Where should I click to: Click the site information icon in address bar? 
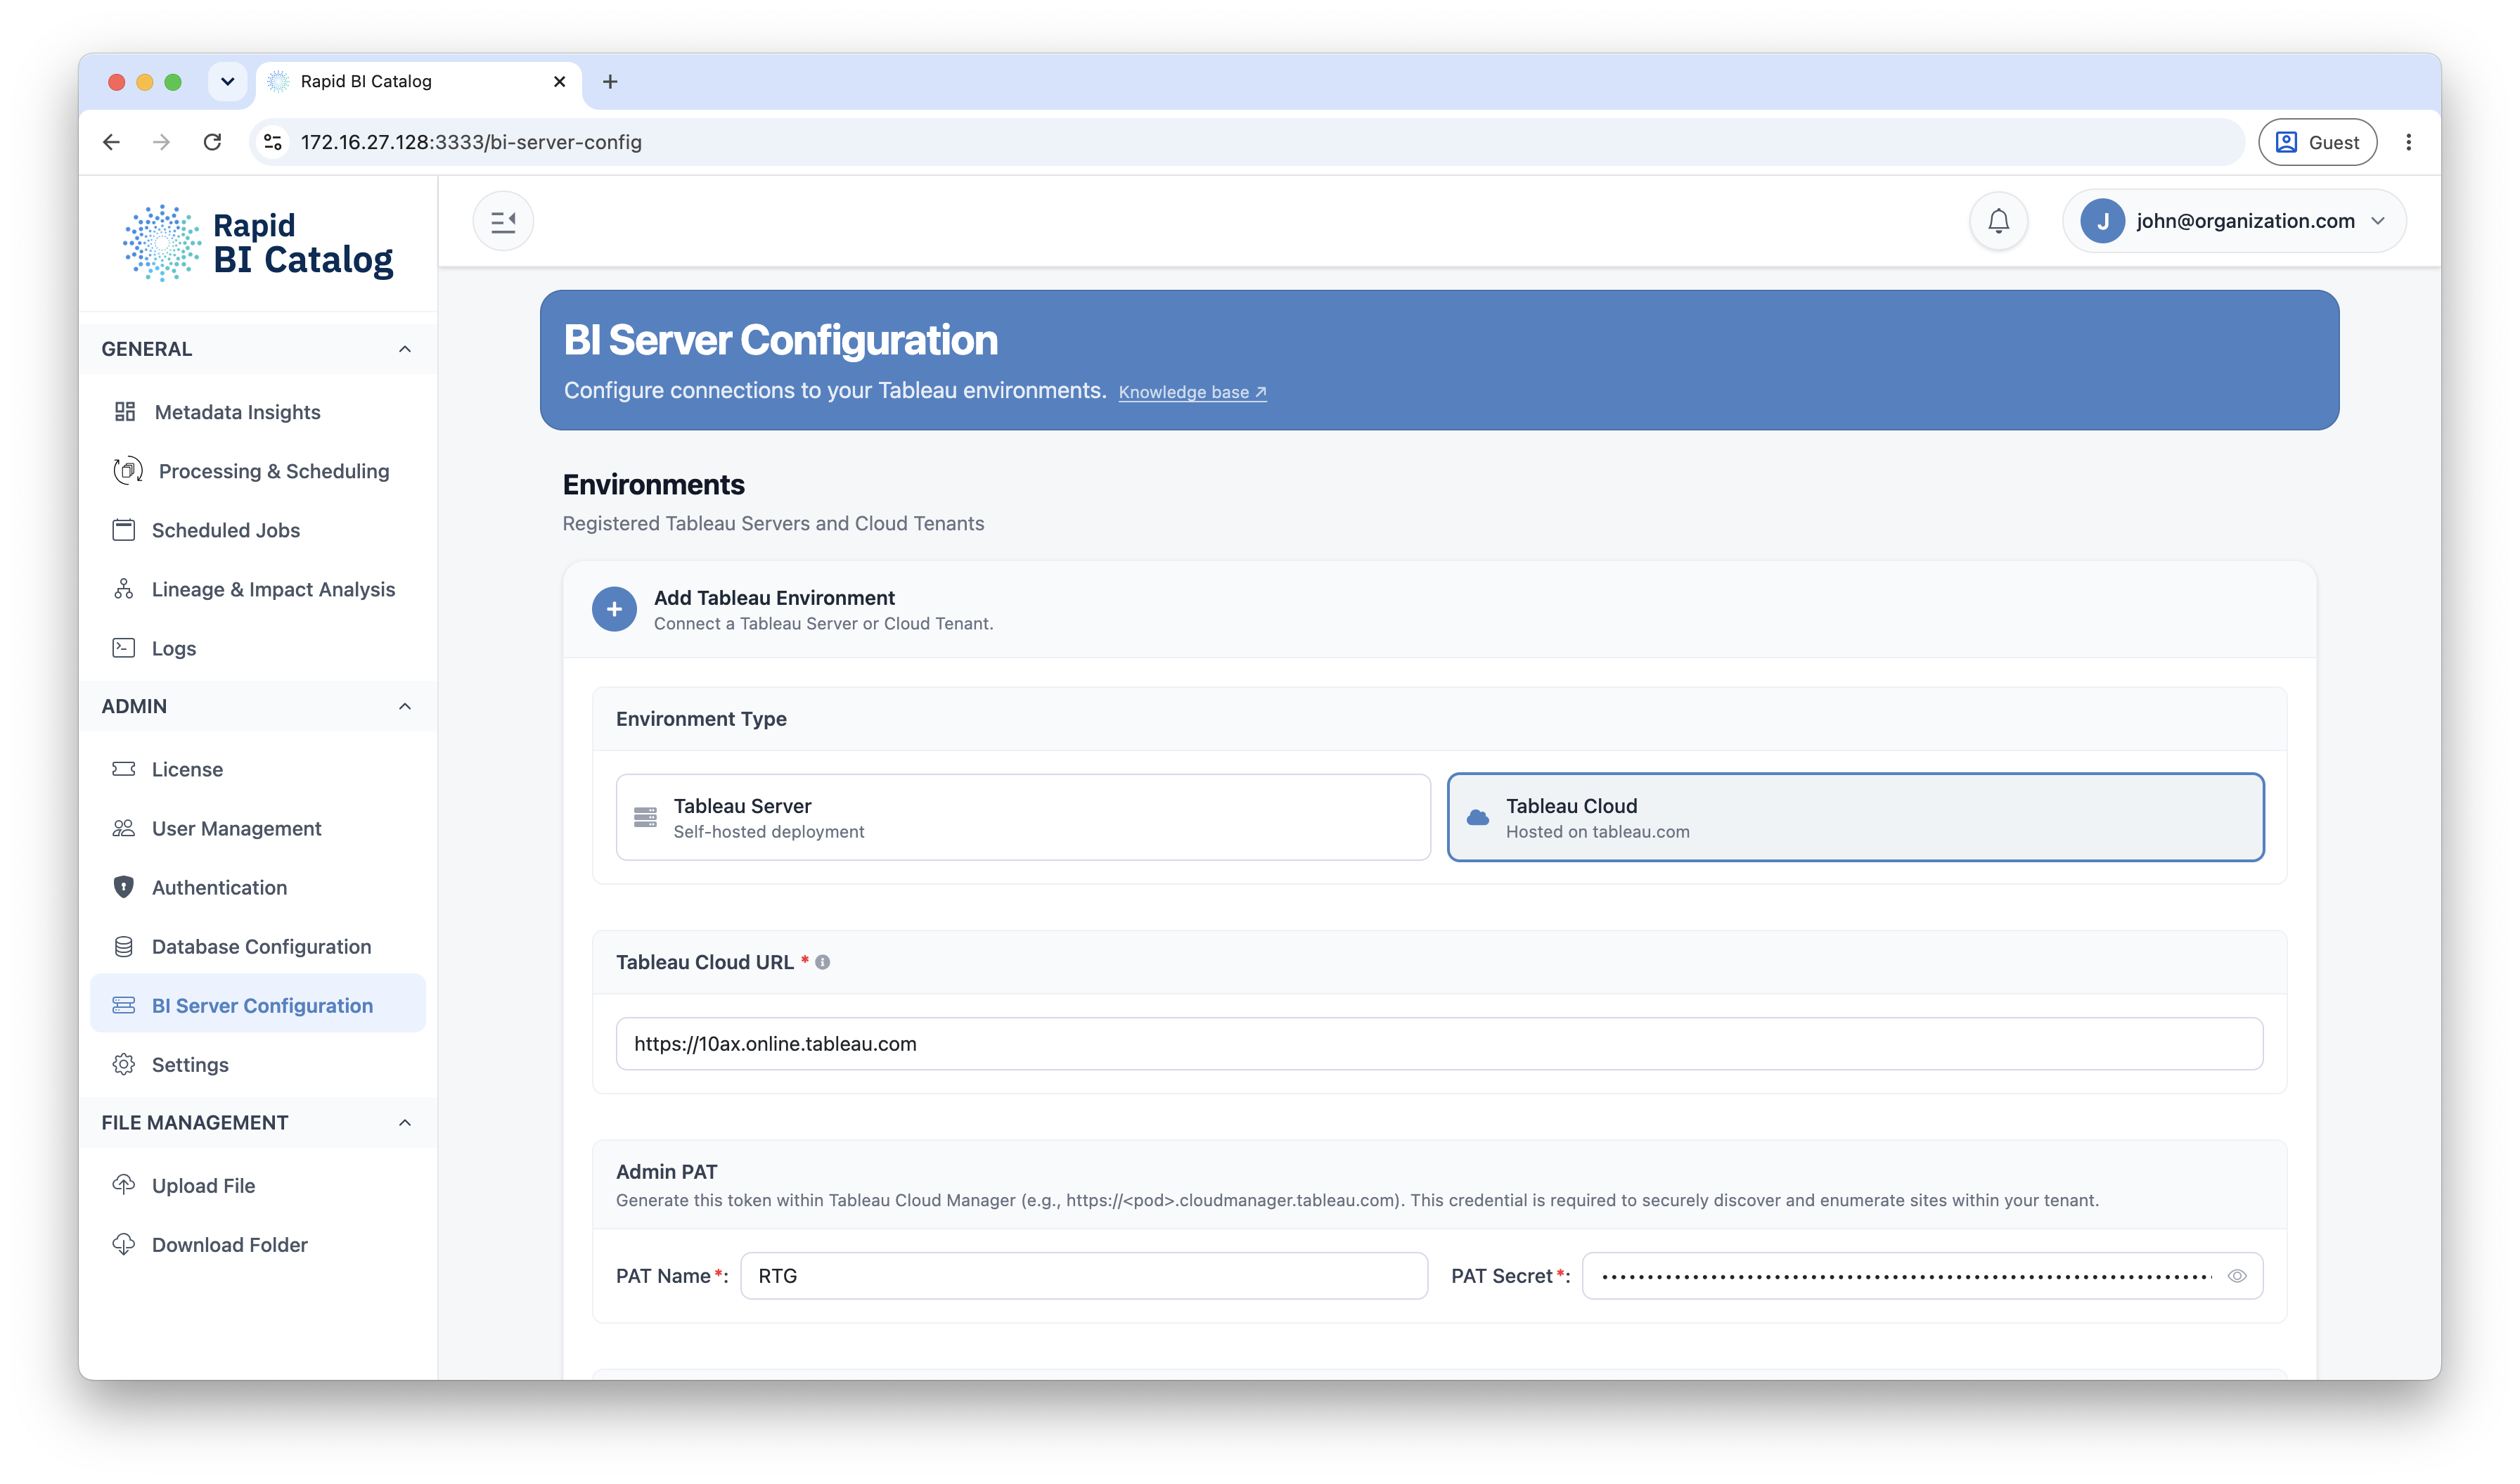tap(273, 142)
